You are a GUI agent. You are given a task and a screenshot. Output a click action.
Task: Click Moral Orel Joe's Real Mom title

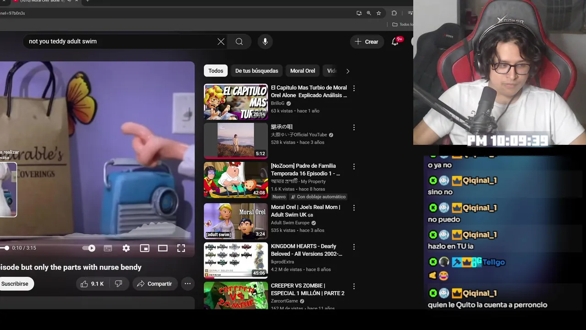305,211
